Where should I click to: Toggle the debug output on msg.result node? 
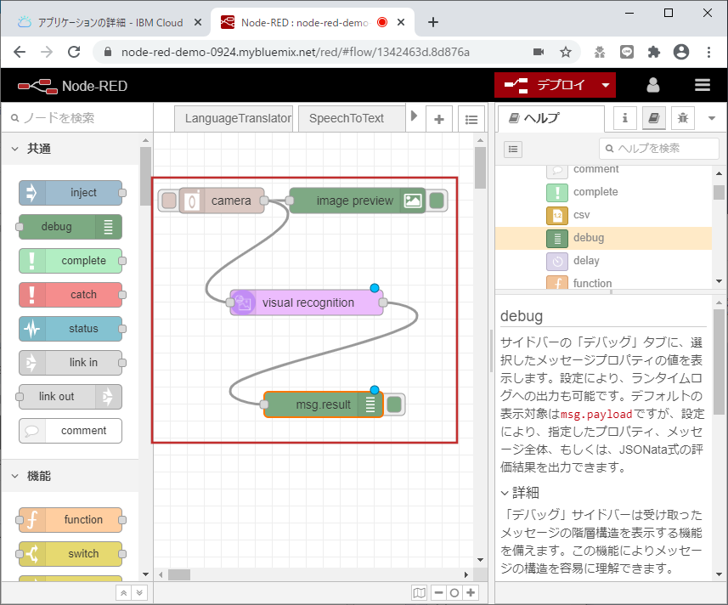(x=393, y=405)
